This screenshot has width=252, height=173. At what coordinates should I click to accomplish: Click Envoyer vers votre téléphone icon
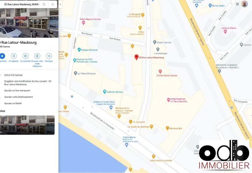(x=37, y=56)
